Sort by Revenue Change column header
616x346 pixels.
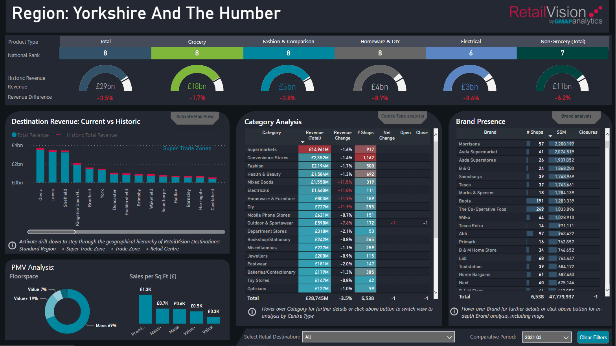click(343, 135)
